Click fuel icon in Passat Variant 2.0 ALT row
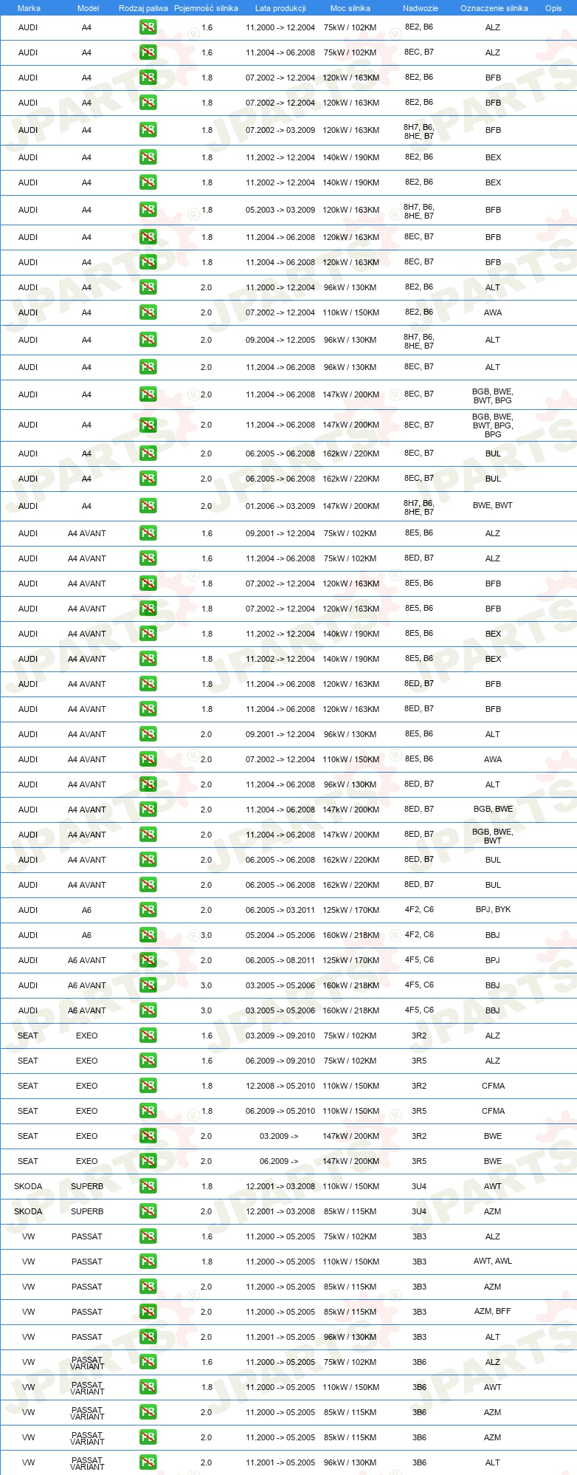This screenshot has width=577, height=1475. click(148, 1462)
